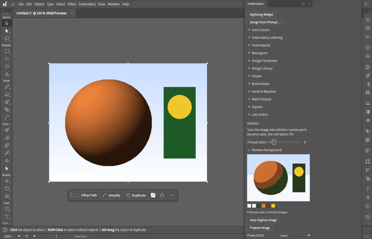372x239 pixels.
Task: Toggle the no-fill swatch in floating toolbar
Action: 153,195
